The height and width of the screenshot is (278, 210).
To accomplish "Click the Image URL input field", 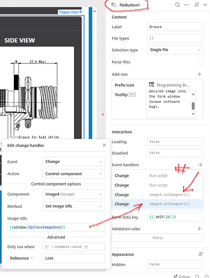I will tap(56, 227).
